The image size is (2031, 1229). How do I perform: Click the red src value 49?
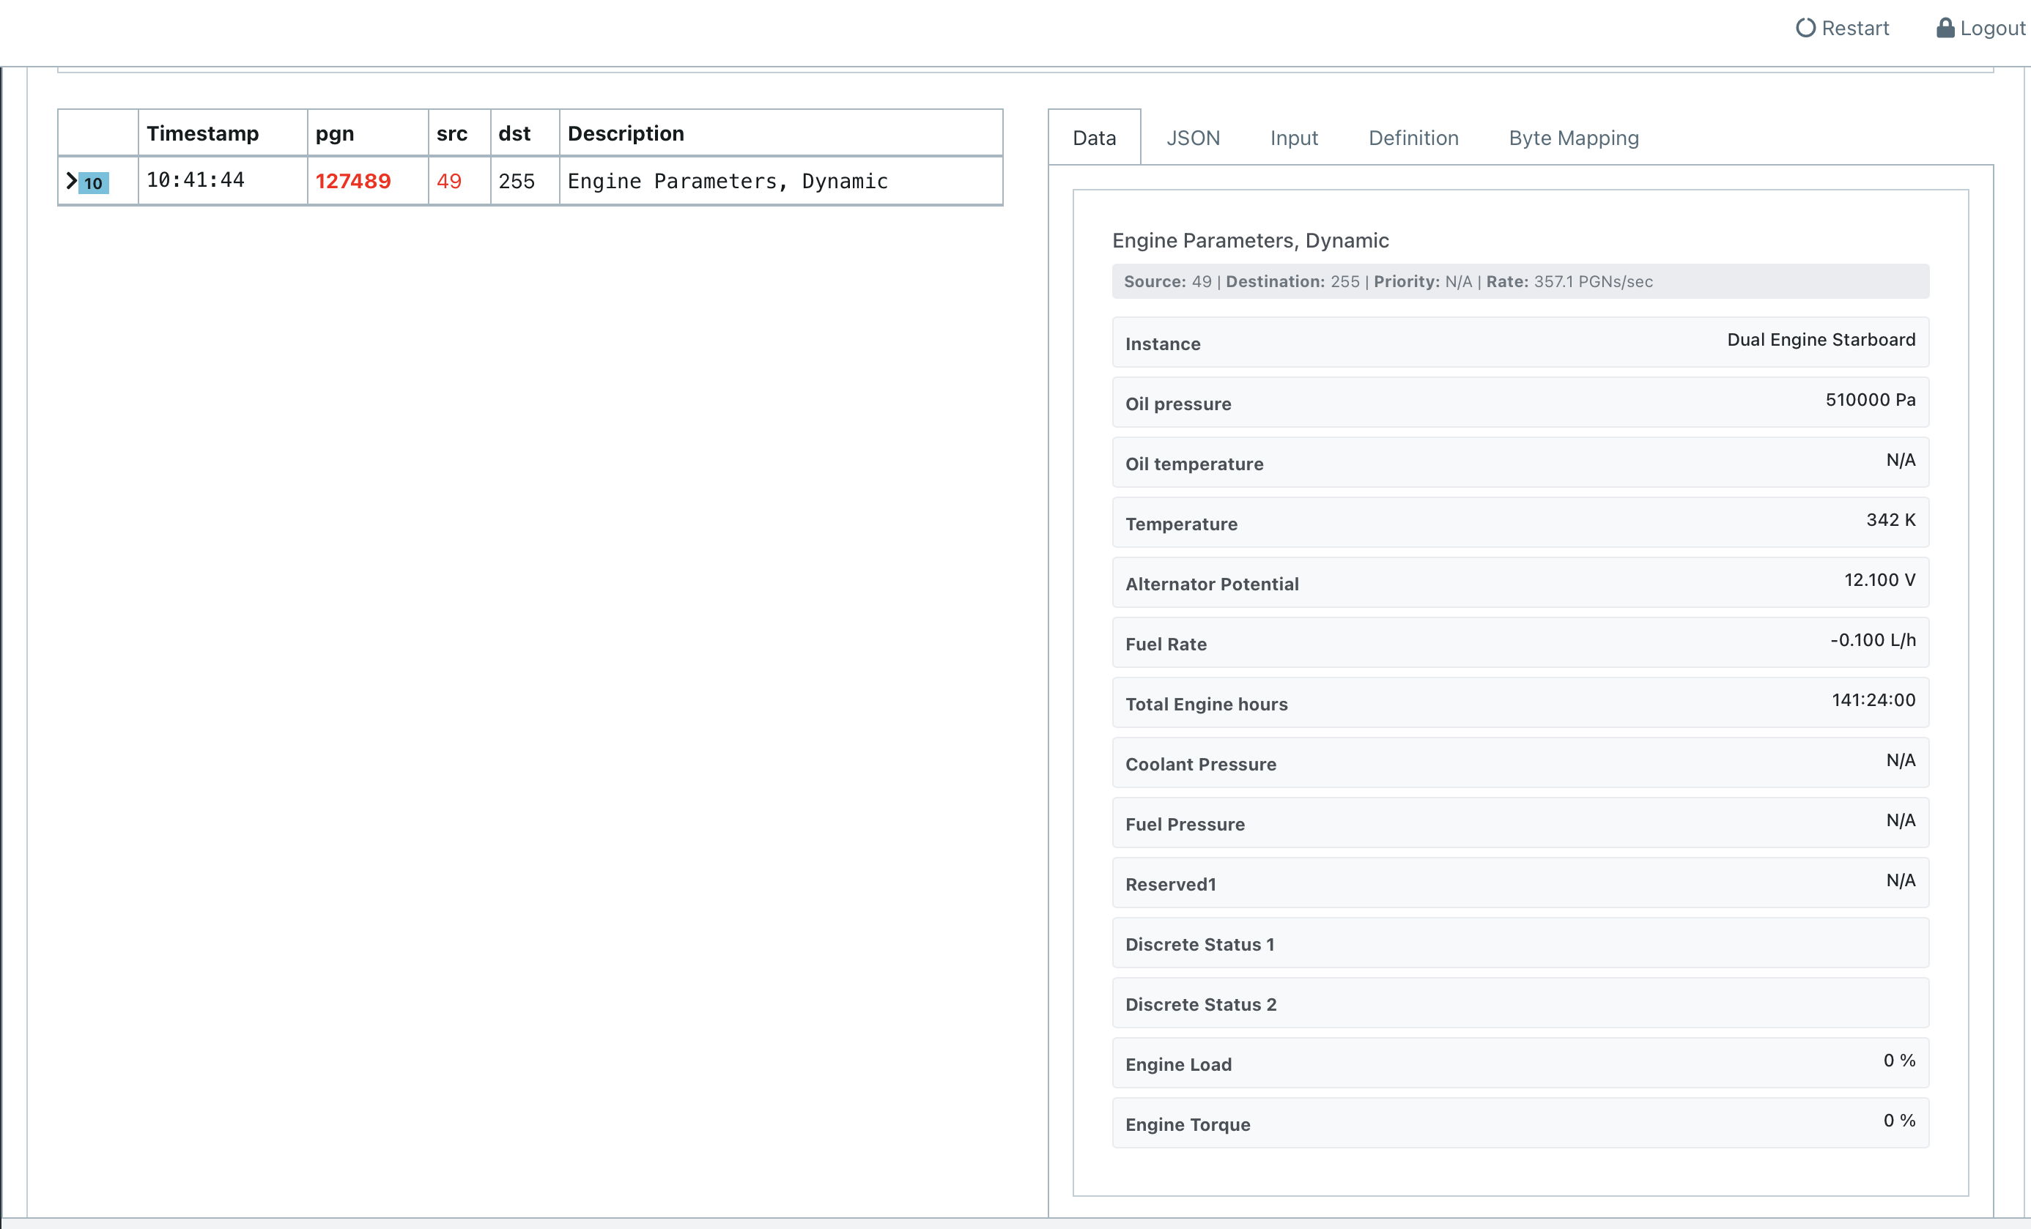tap(448, 181)
